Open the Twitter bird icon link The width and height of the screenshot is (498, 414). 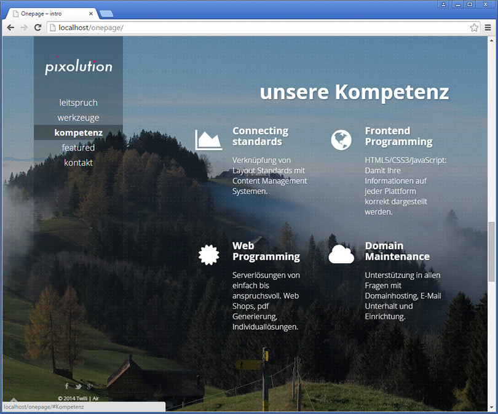78,386
